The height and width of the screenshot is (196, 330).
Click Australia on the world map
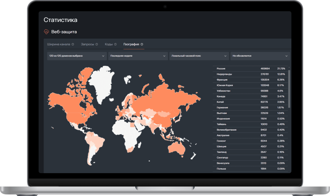click(176, 148)
